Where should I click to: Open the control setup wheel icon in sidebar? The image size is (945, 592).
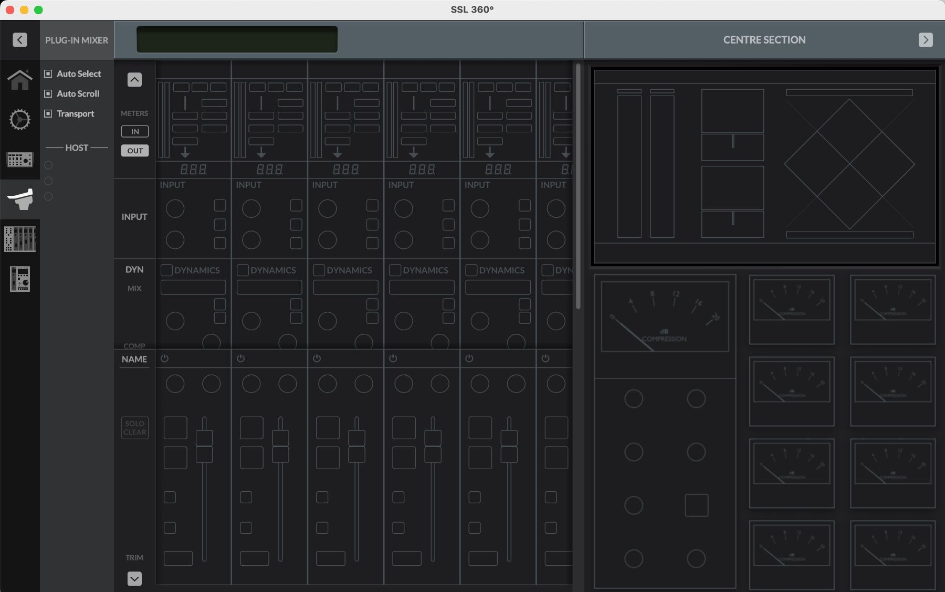pos(20,120)
